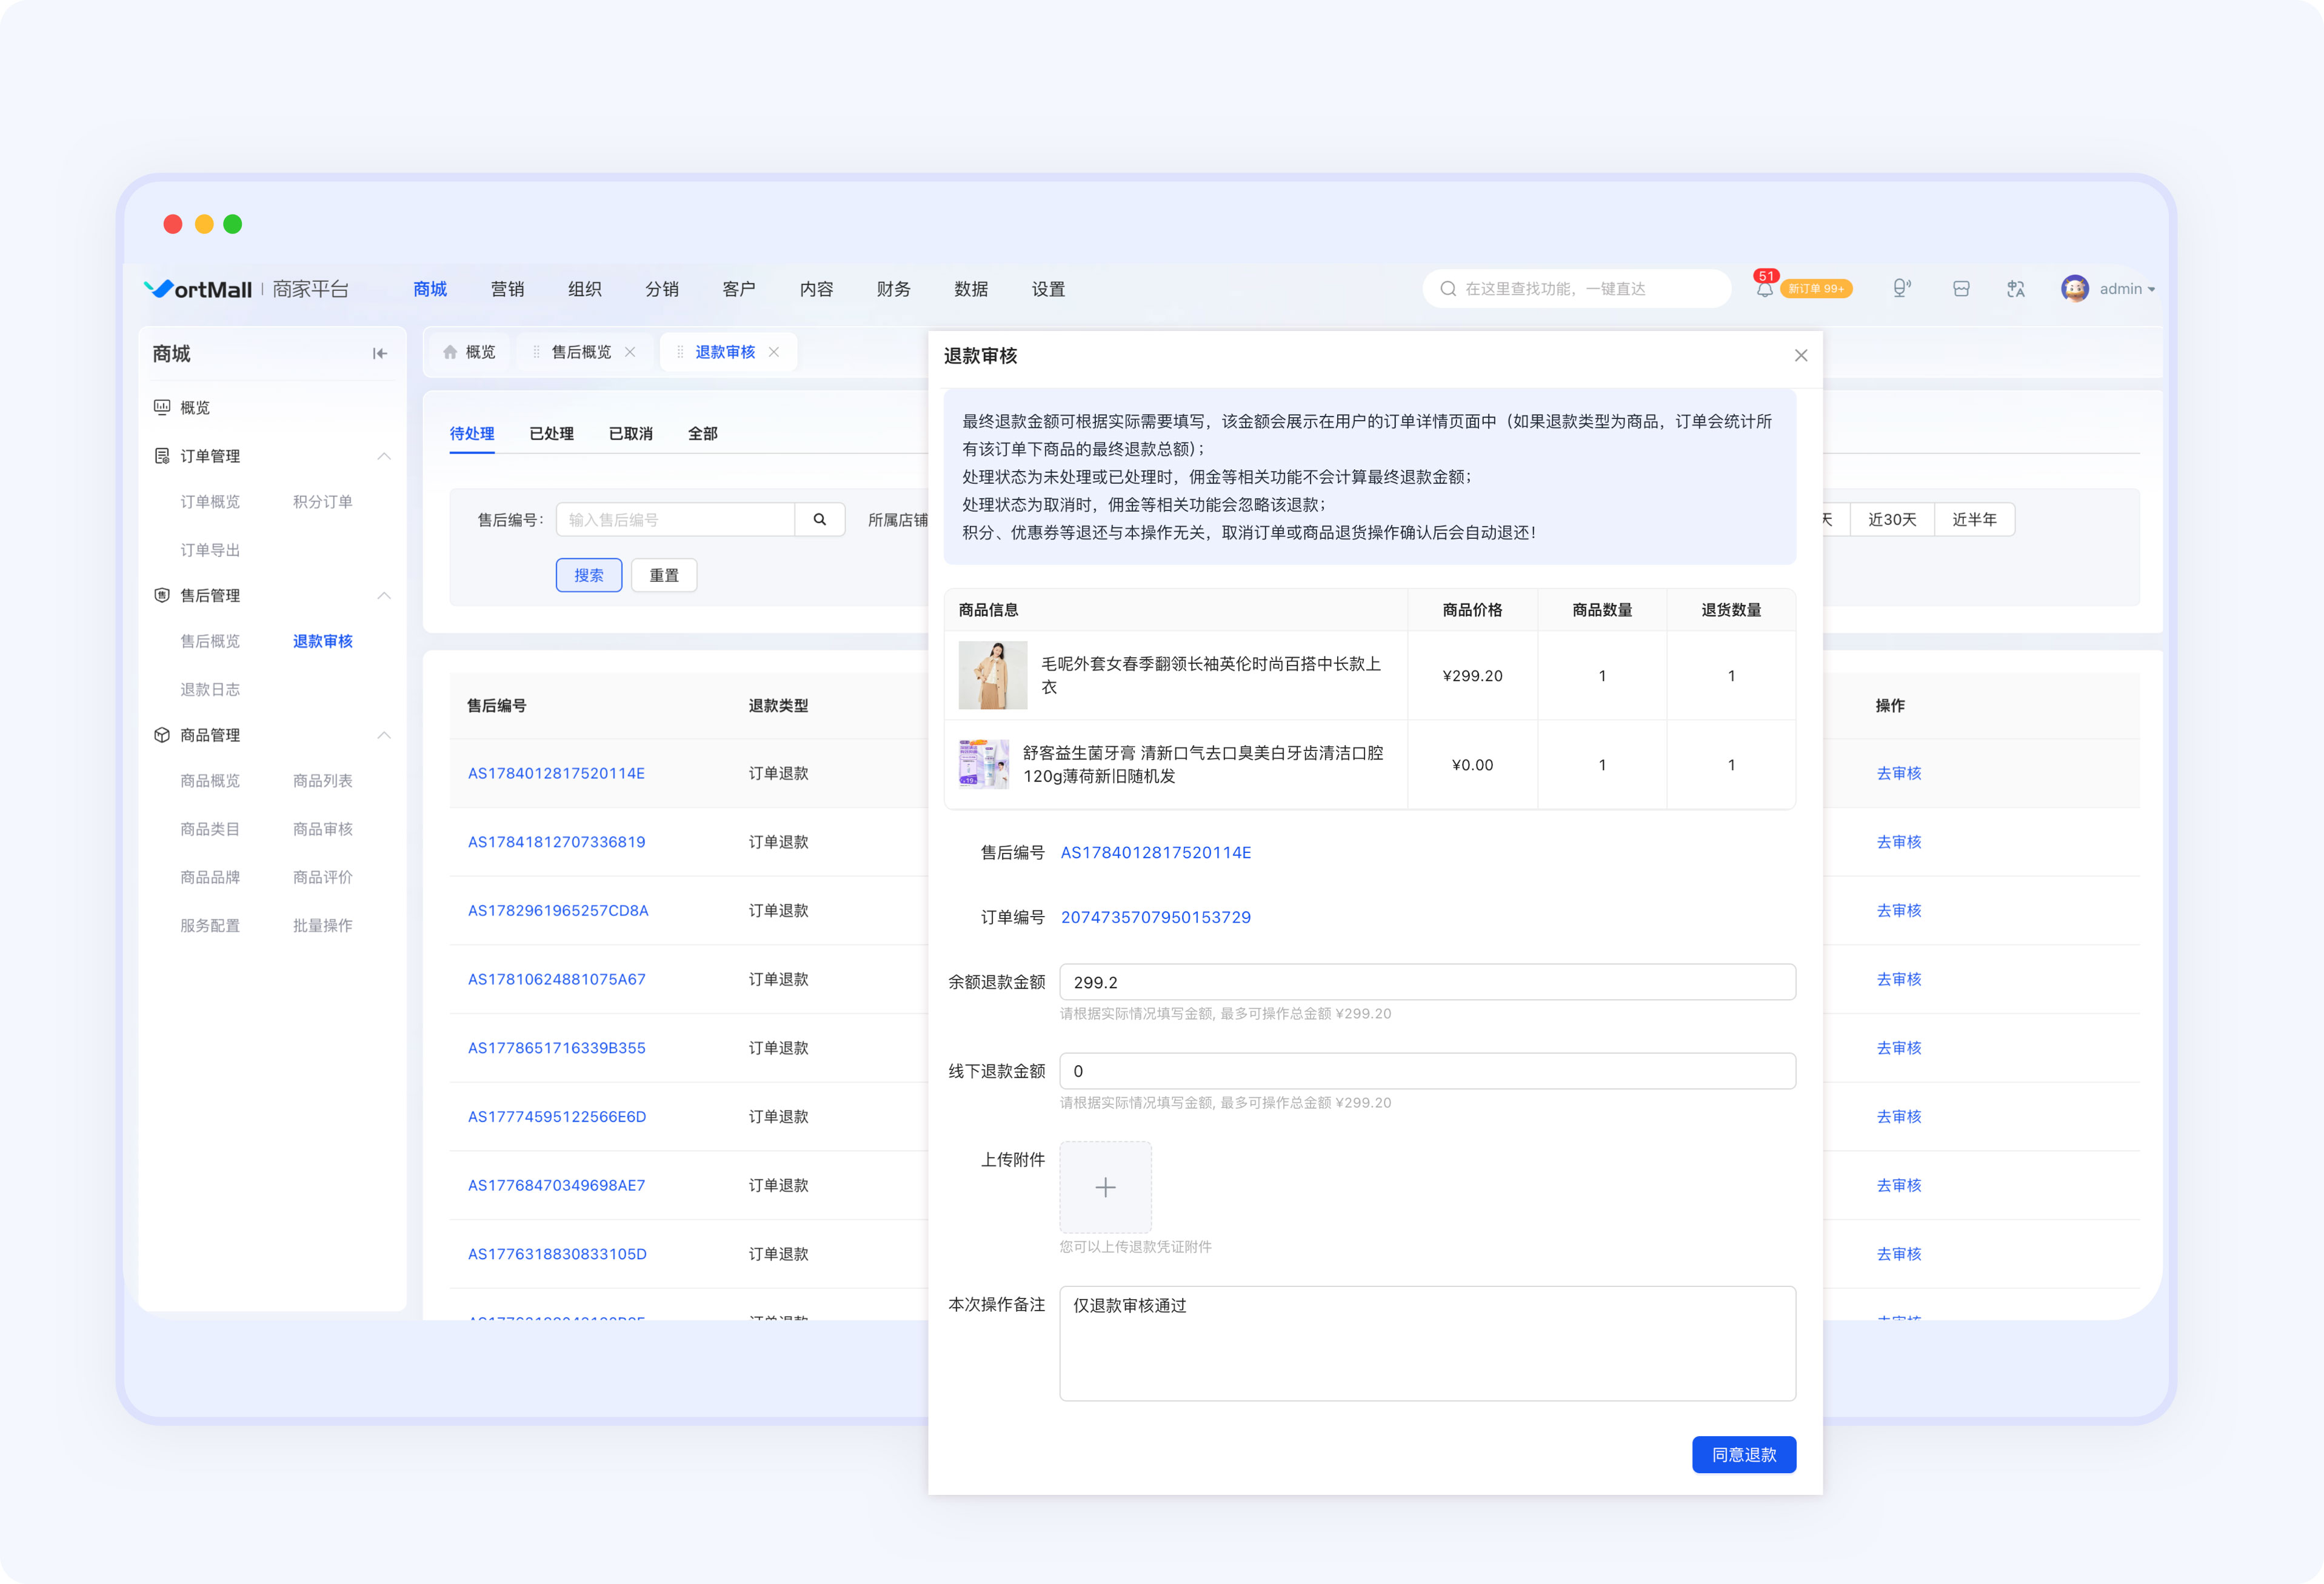Collapse the 售后管理 menu group
2324x1584 pixels.
[x=383, y=595]
